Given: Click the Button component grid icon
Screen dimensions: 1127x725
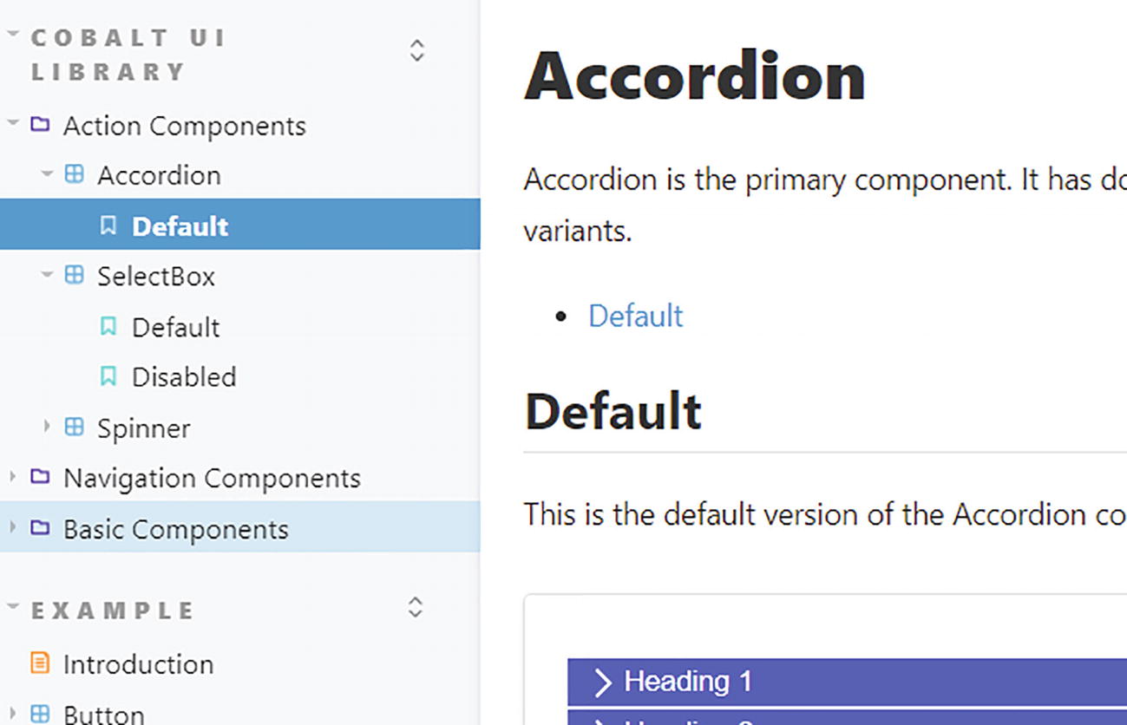Looking at the screenshot, I should [x=40, y=714].
